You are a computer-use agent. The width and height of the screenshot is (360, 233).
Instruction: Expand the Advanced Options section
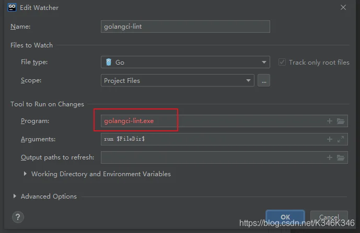tap(15, 196)
